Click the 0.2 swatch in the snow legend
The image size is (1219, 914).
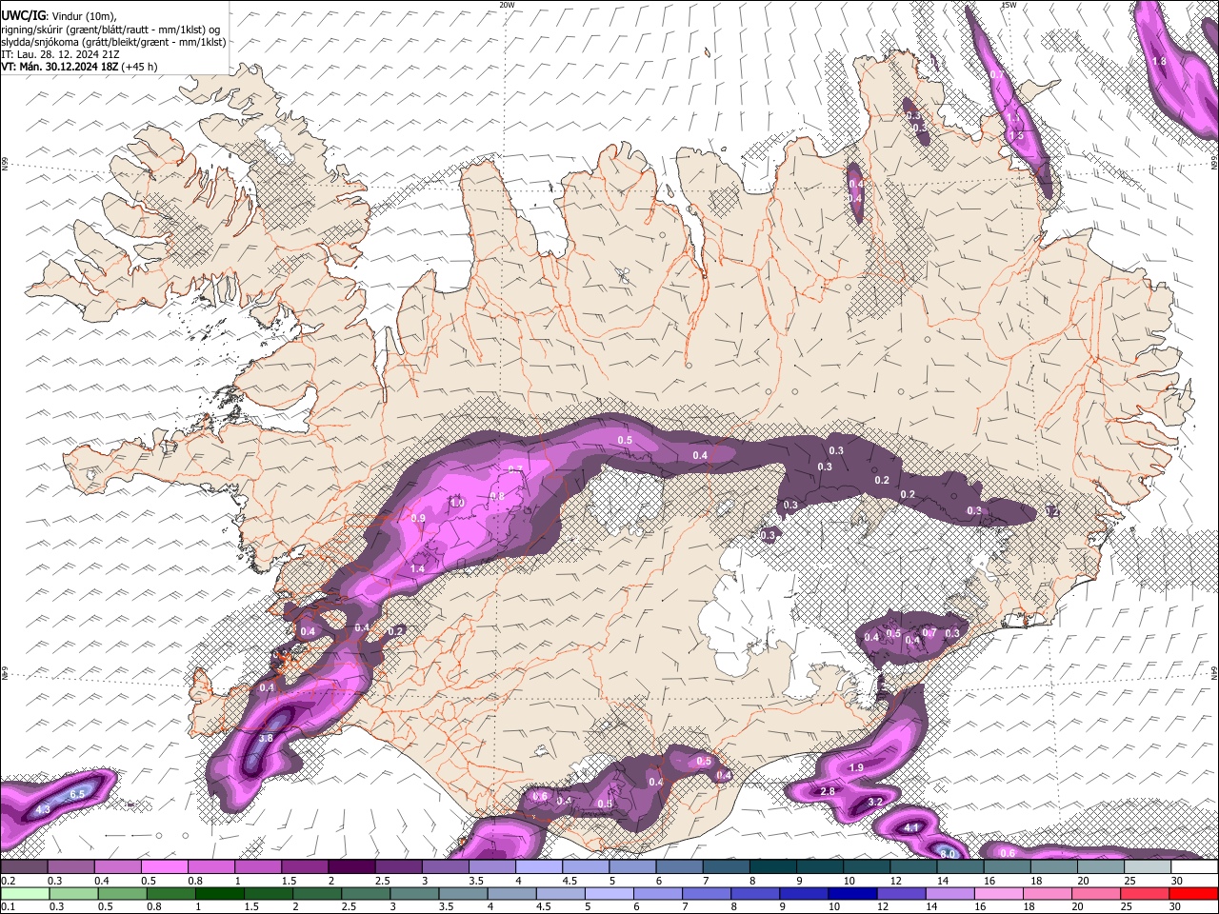click(x=24, y=866)
